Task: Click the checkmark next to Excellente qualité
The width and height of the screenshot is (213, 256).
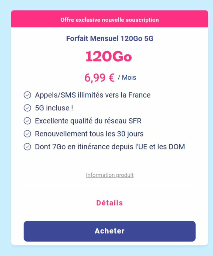Action: pos(27,121)
